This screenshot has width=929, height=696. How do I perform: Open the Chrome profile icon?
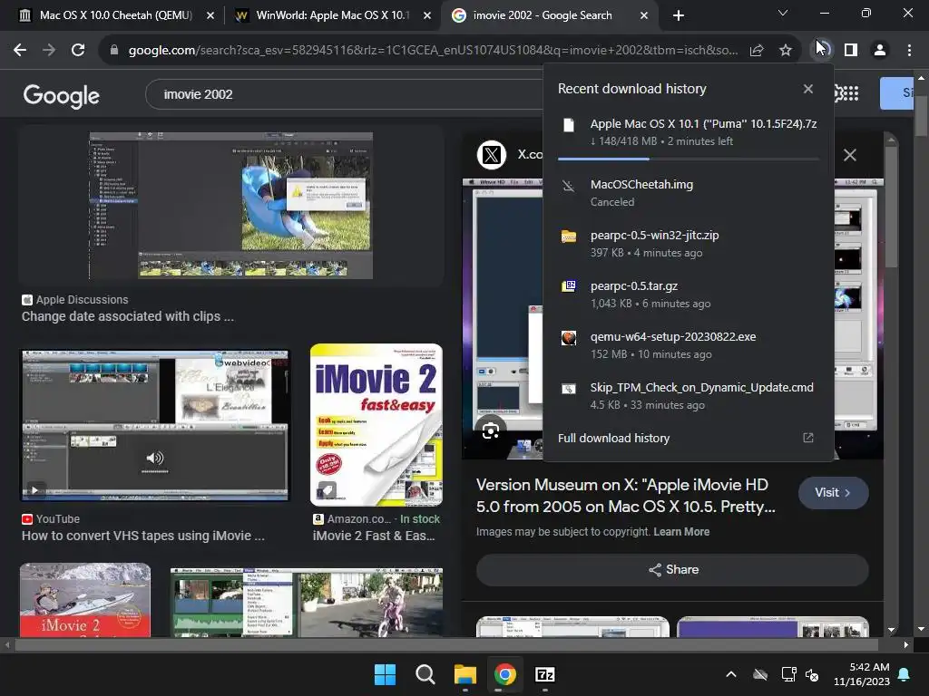880,51
